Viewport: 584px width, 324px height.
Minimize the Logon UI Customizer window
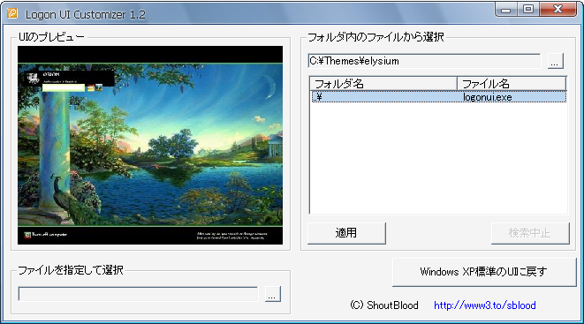tap(505, 10)
